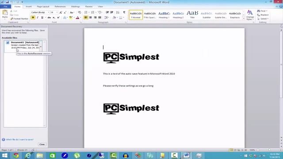Switch to the View tab
Image resolution: width=283 pixels, height=159 pixels.
coord(100,7)
